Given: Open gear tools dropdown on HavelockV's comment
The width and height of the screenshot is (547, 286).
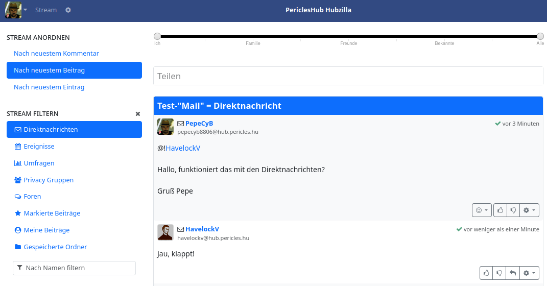Looking at the screenshot, I should pyautogui.click(x=529, y=273).
